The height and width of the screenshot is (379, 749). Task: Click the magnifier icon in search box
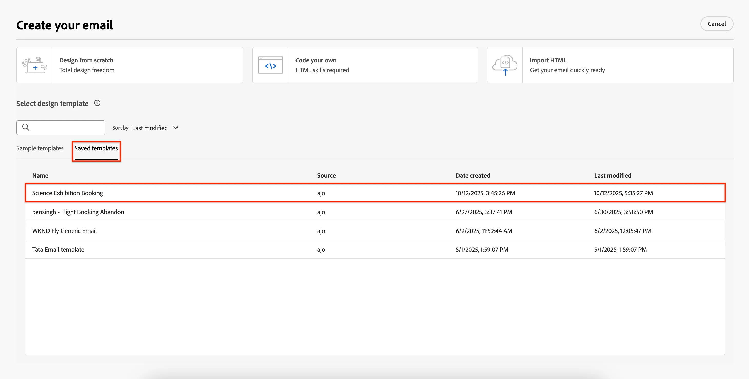[x=26, y=127]
